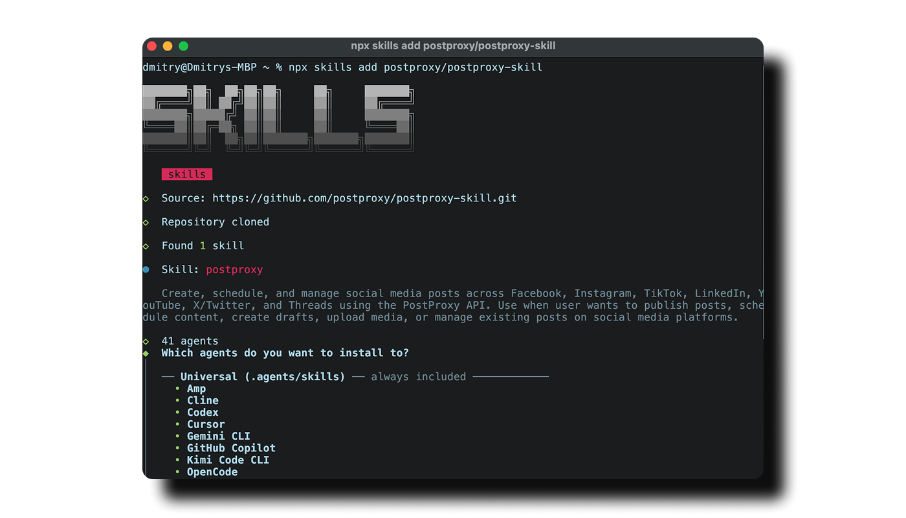Click the terminal title showing npx skills command
This screenshot has height=518, width=906.
[x=453, y=46]
